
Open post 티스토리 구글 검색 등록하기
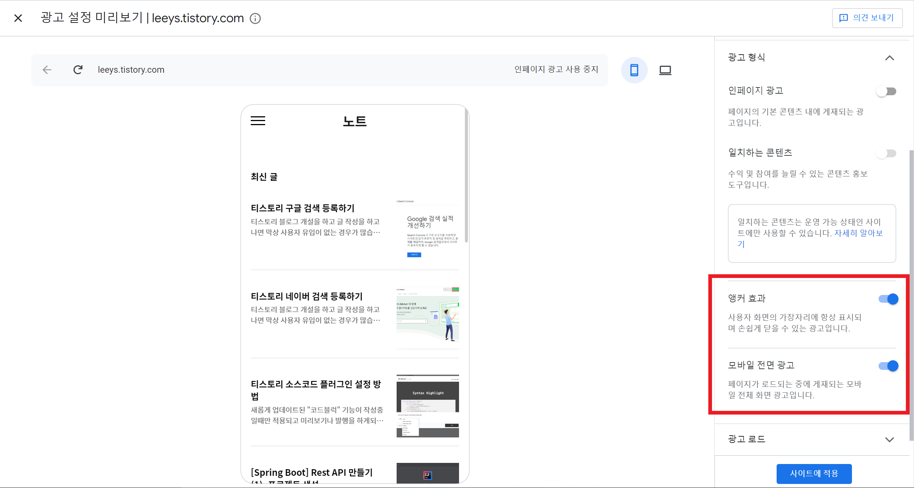(302, 208)
